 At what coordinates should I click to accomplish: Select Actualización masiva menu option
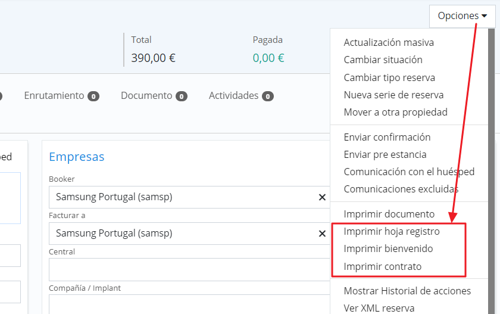389,42
